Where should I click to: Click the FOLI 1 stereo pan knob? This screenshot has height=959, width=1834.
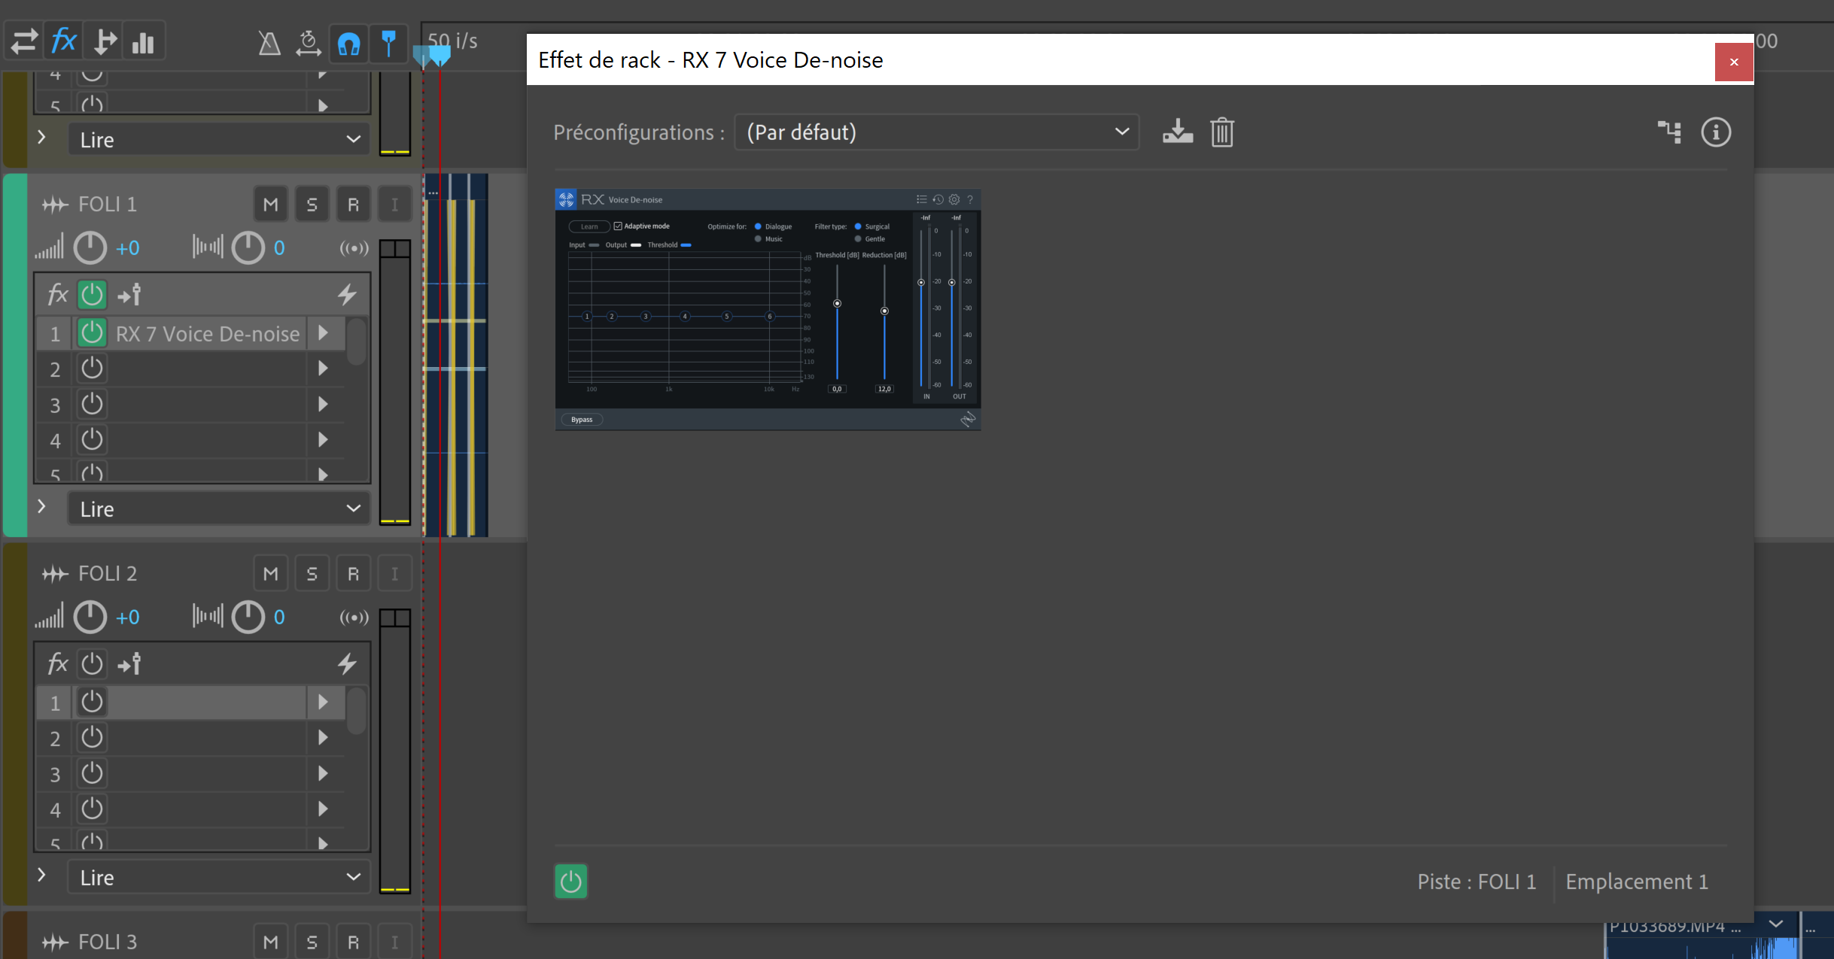tap(248, 247)
